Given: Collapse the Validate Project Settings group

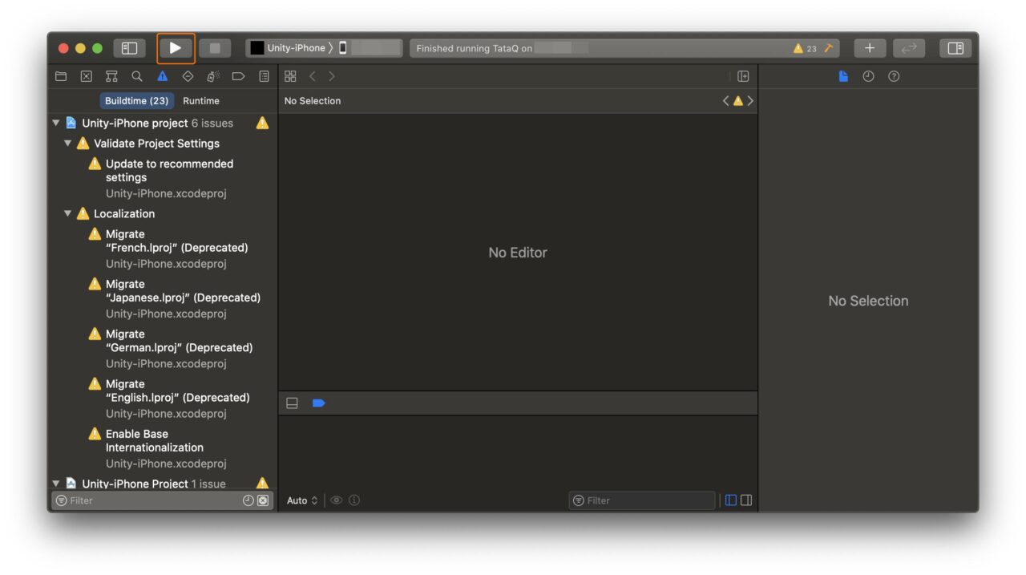Looking at the screenshot, I should point(67,143).
